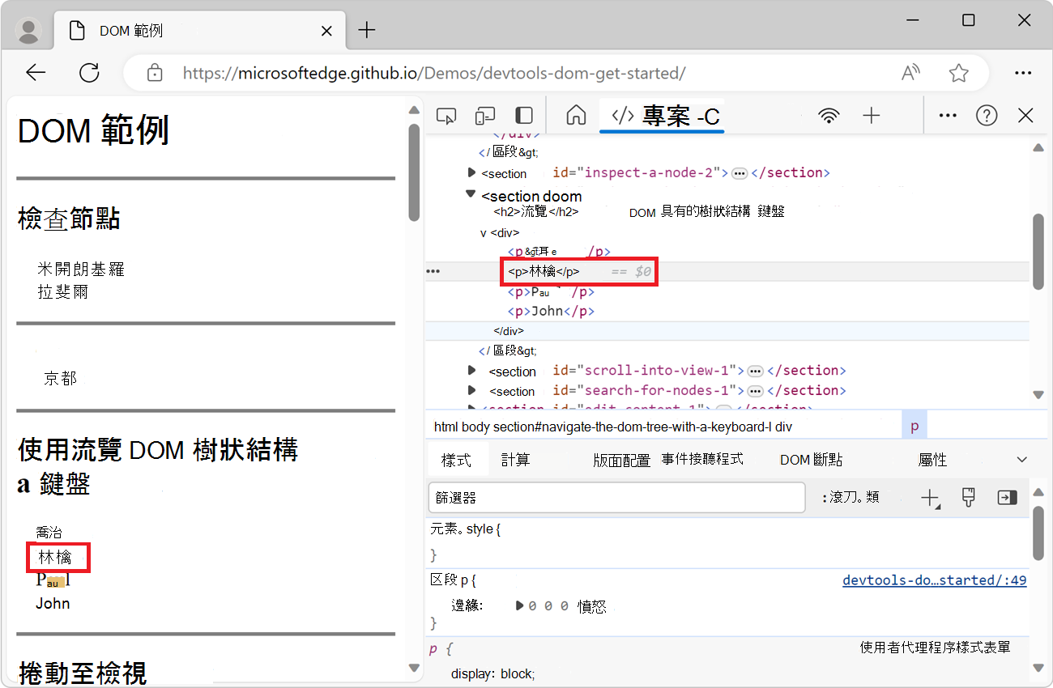This screenshot has width=1053, height=688.
Task: Collapse the section doom node
Action: (471, 193)
